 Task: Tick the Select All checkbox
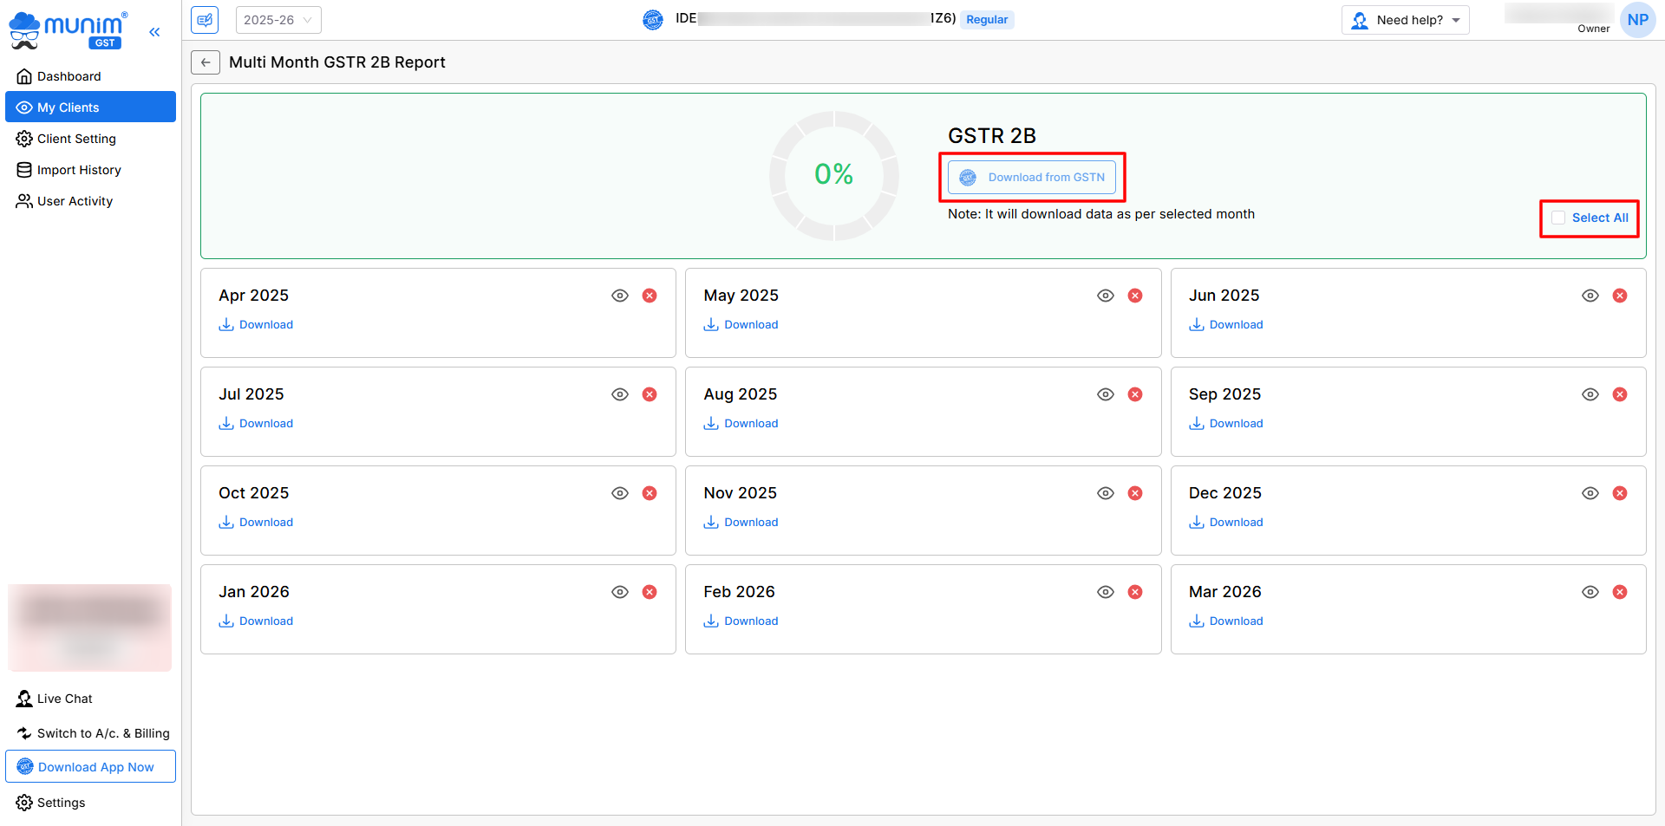(1558, 218)
